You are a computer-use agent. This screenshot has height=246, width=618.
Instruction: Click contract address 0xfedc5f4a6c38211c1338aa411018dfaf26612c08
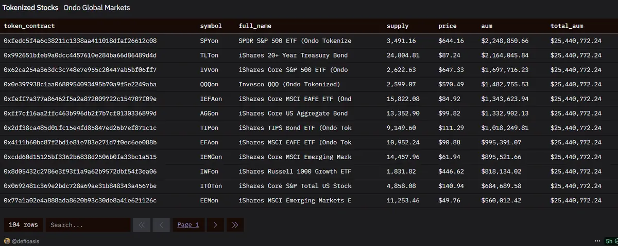click(80, 41)
